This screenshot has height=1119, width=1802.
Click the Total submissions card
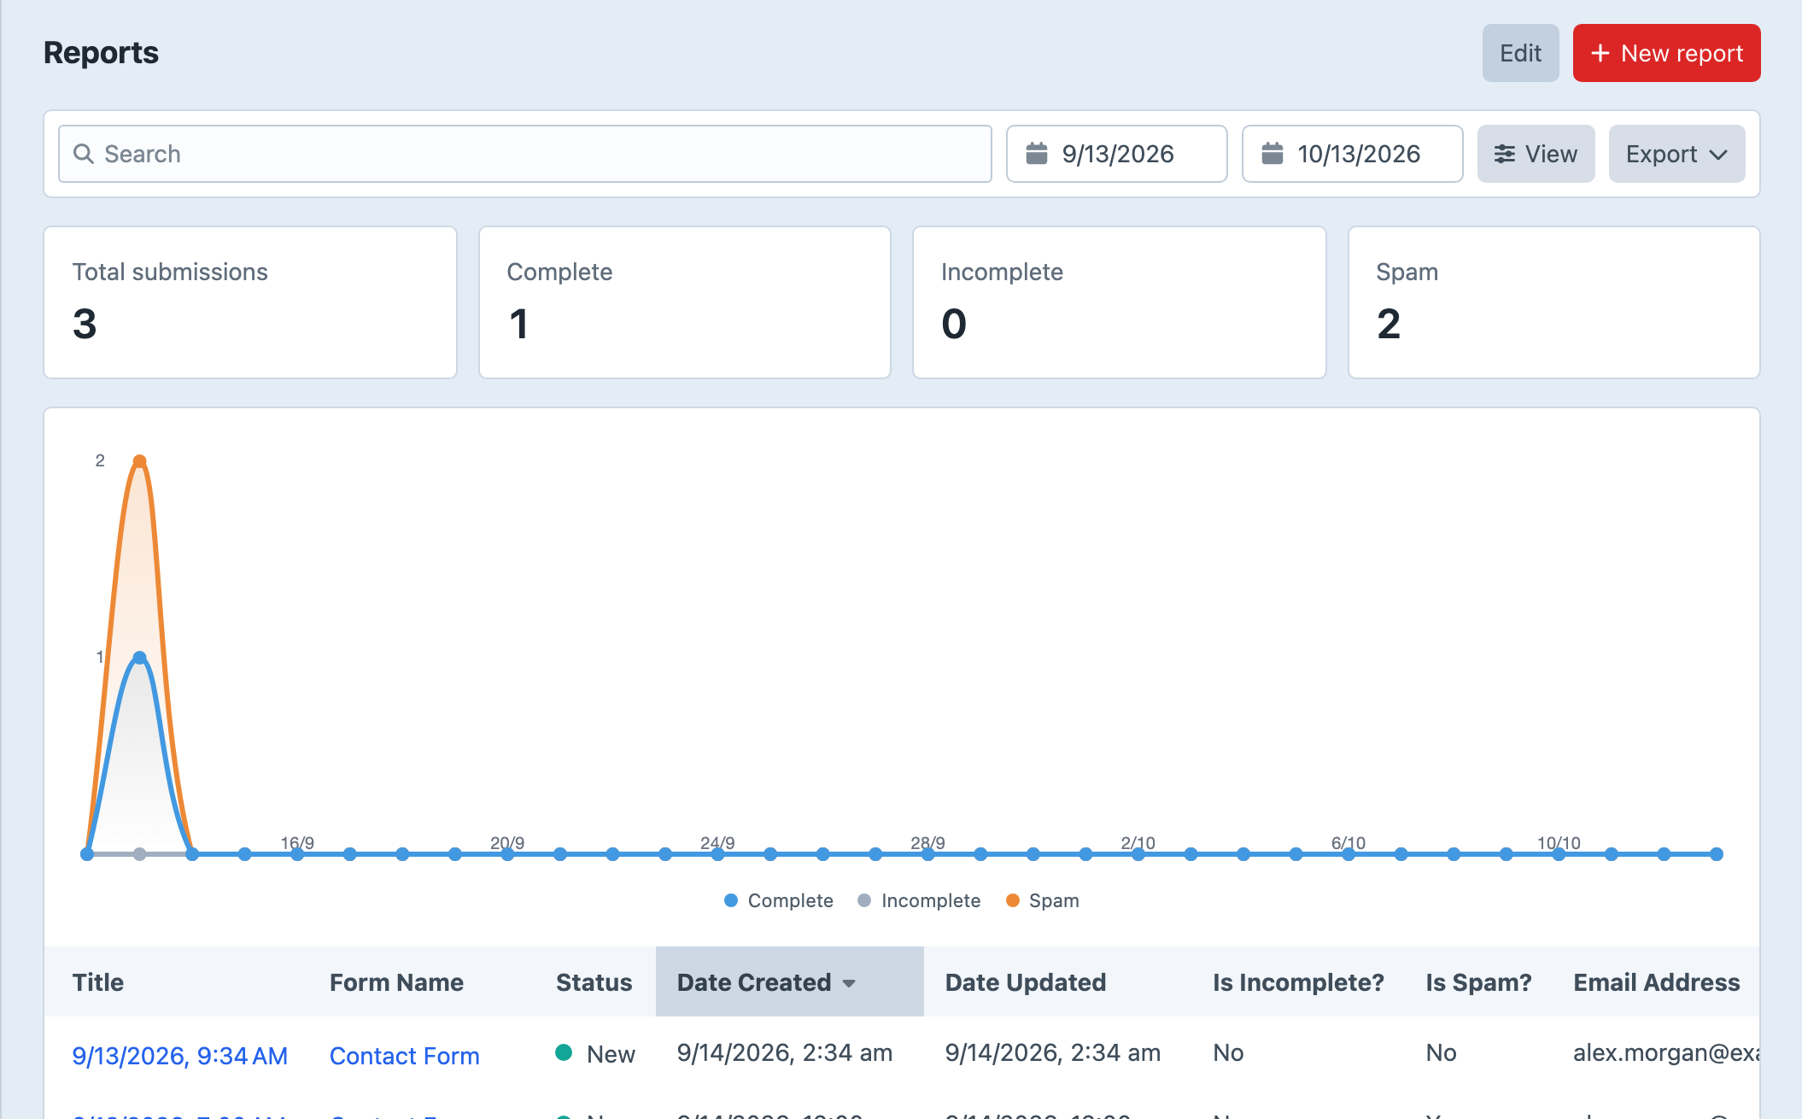(x=250, y=302)
